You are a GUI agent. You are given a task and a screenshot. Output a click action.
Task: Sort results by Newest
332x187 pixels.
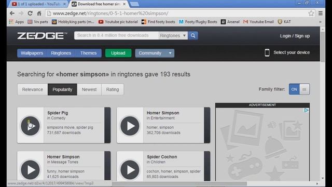tap(89, 89)
